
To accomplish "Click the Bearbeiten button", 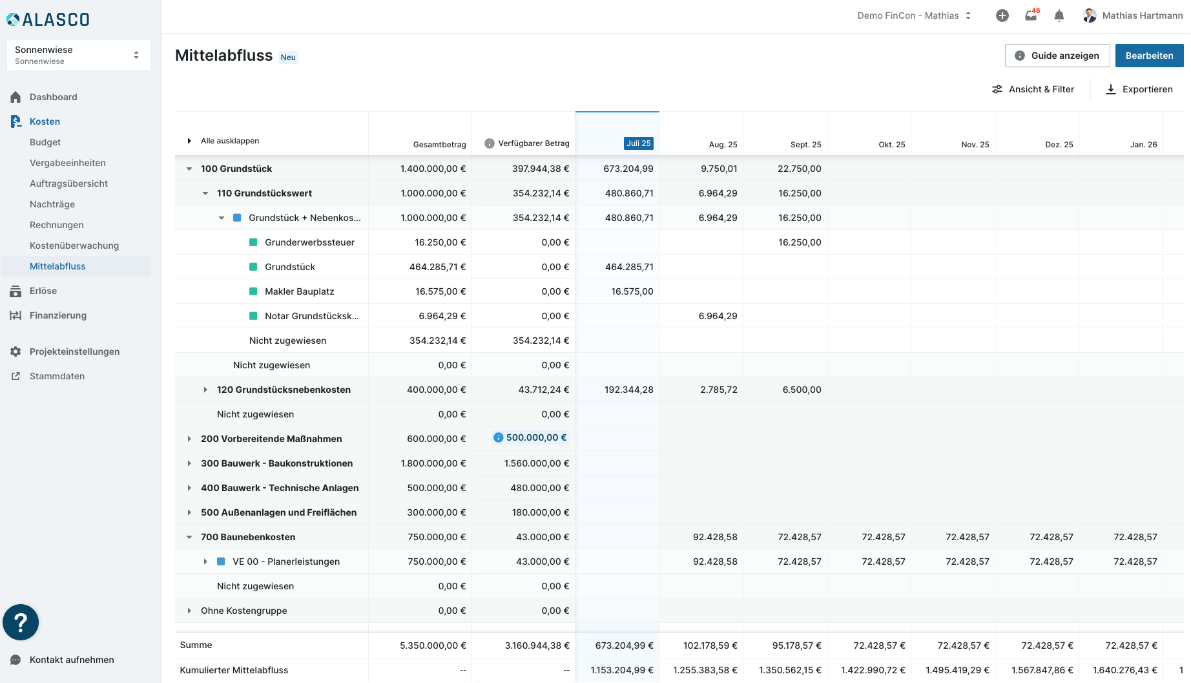I will coord(1149,56).
